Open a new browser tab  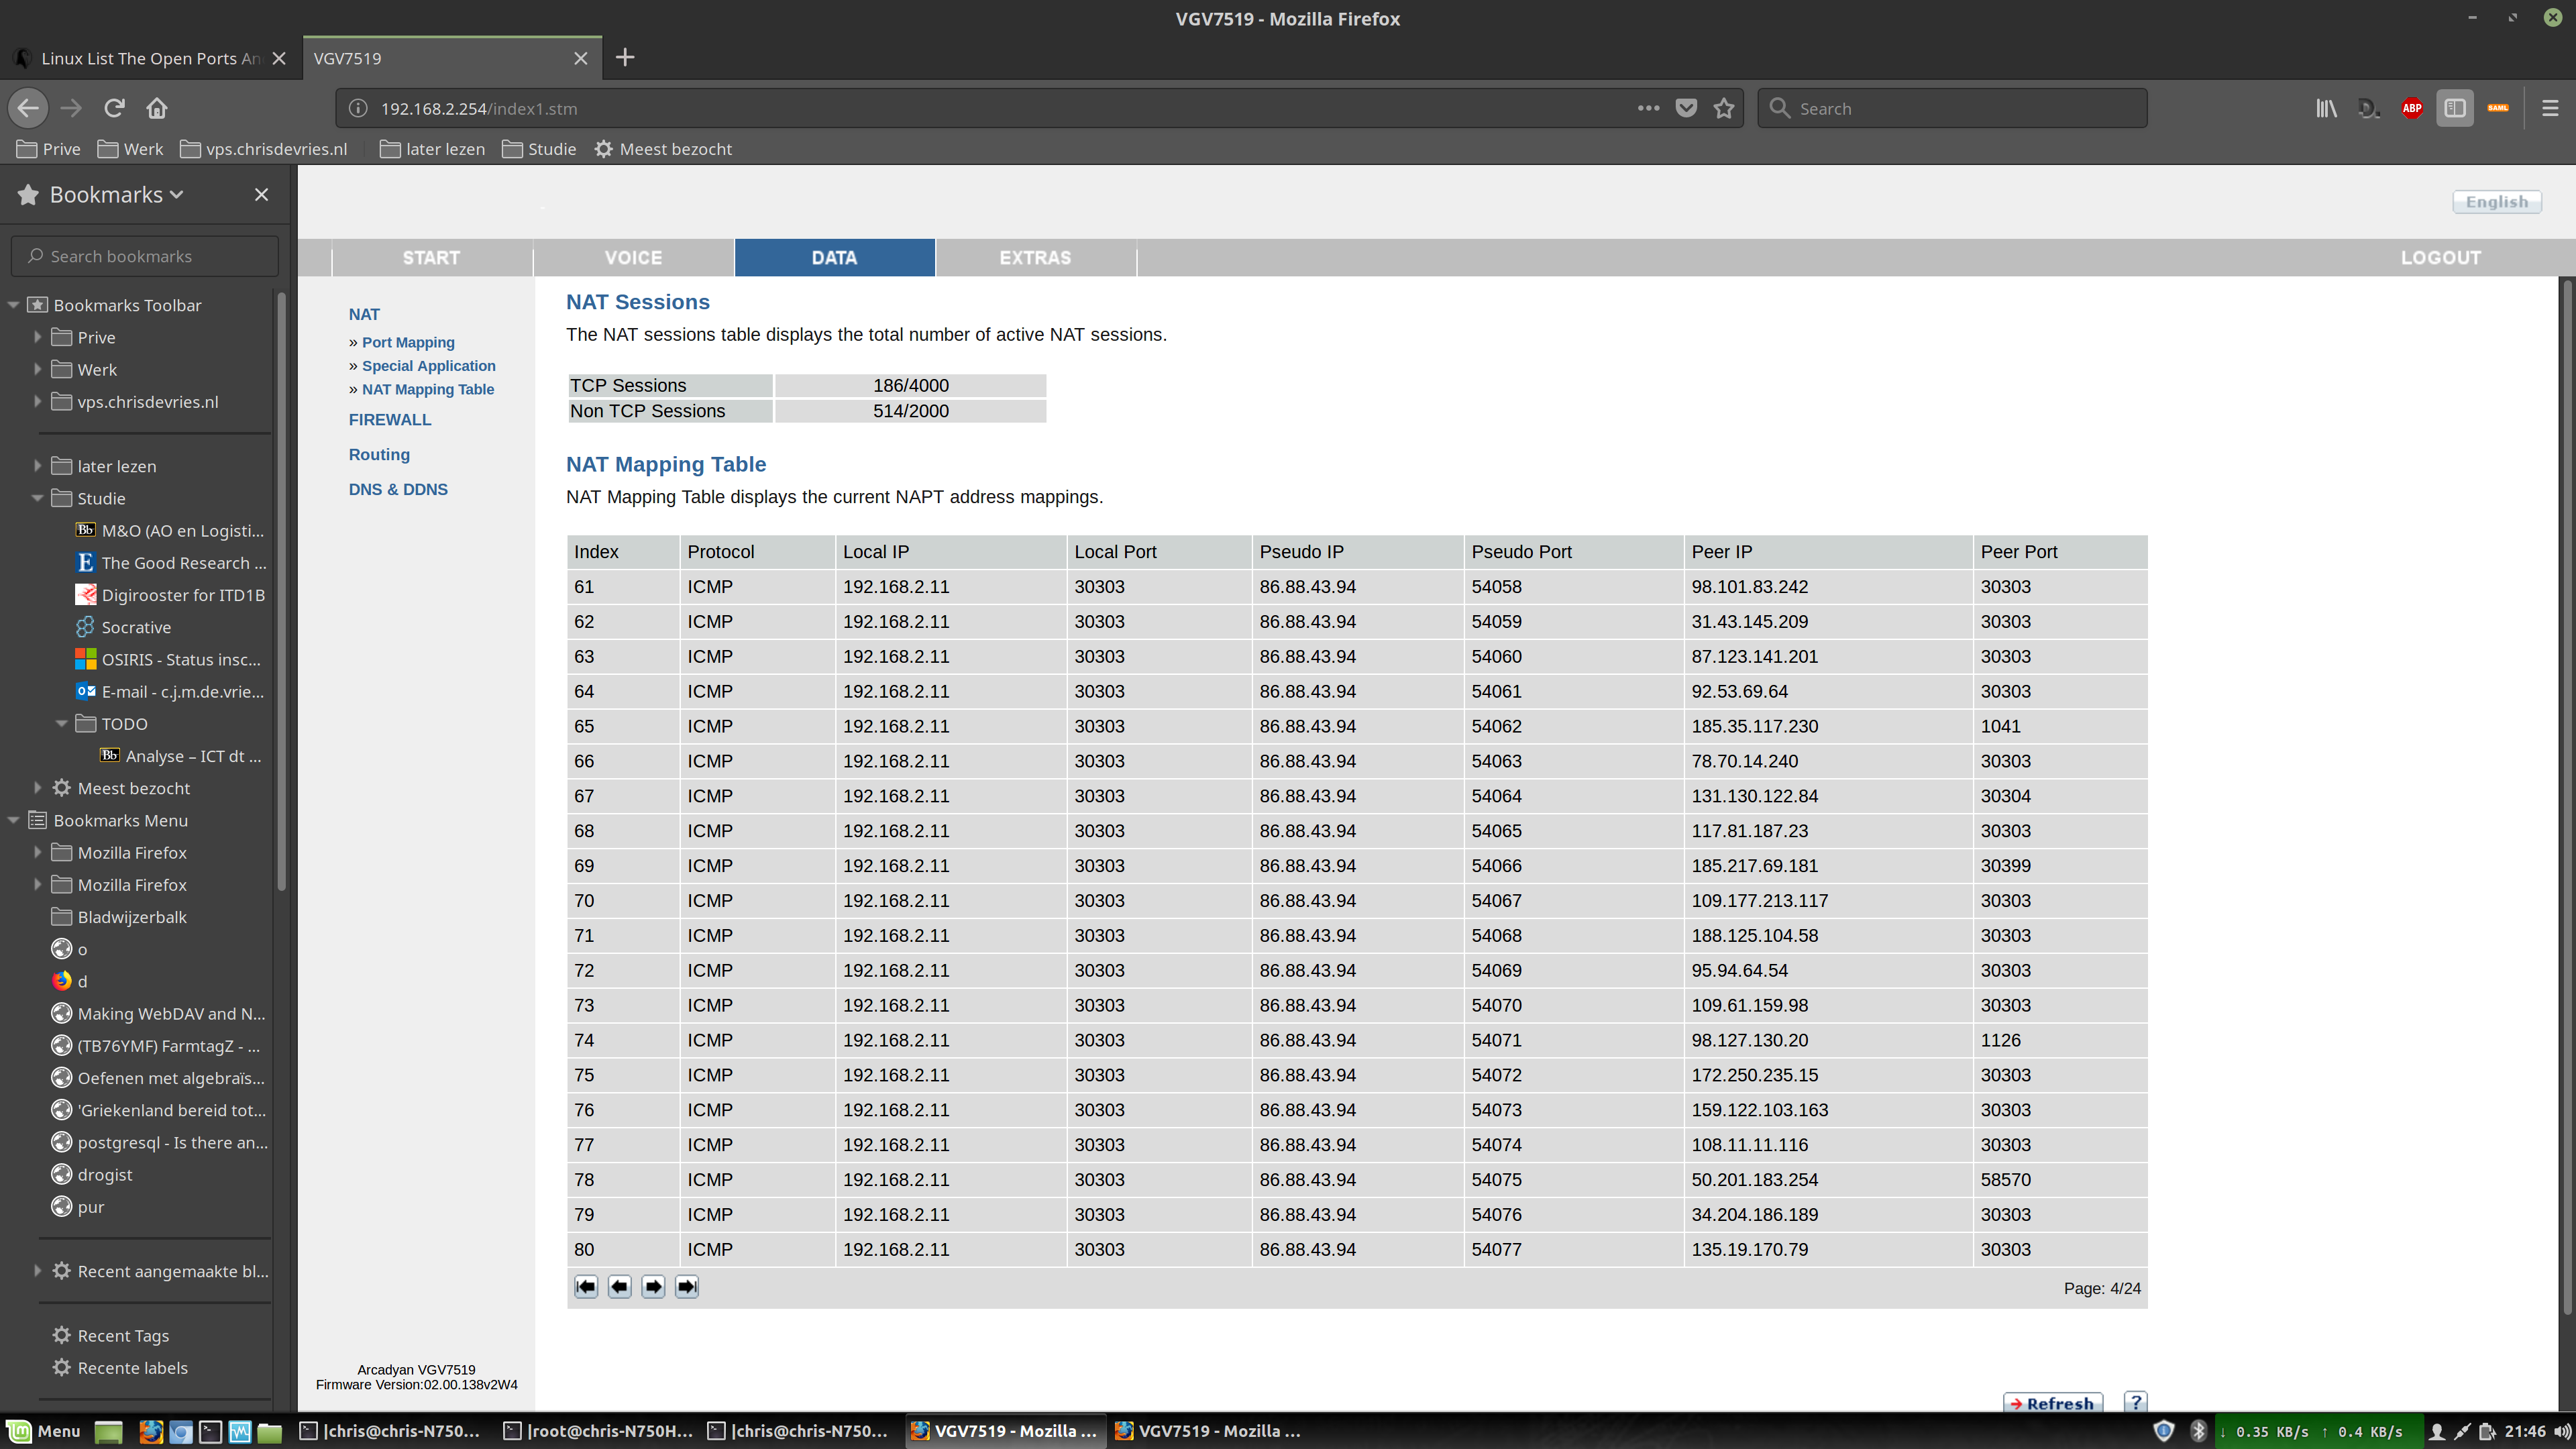625,57
